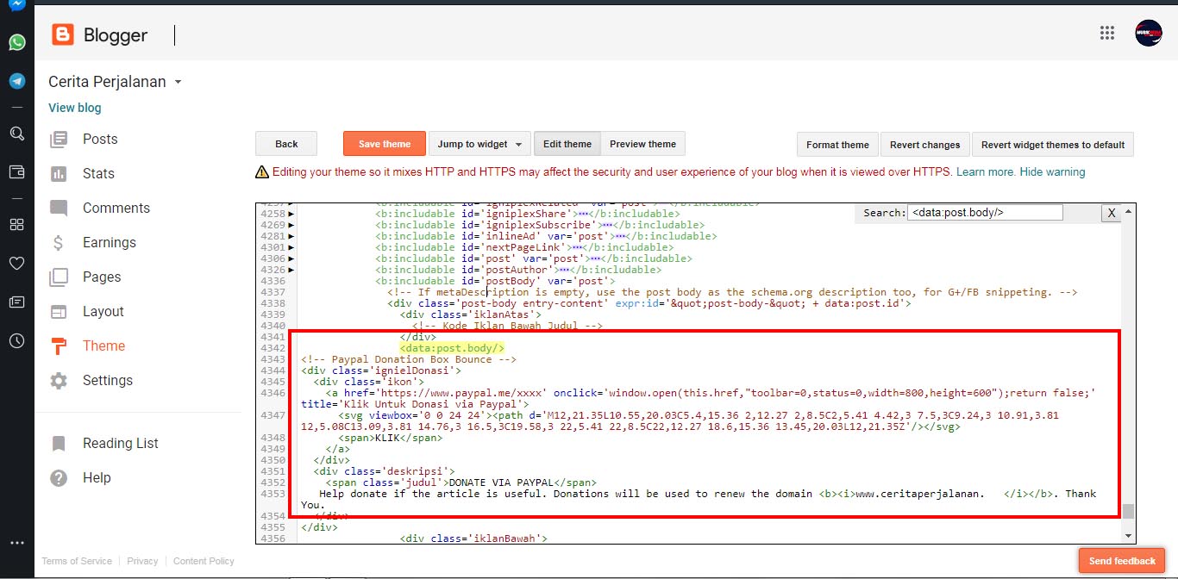The height and width of the screenshot is (579, 1178).
Task: Switch to Edit theme mode
Action: pos(567,144)
